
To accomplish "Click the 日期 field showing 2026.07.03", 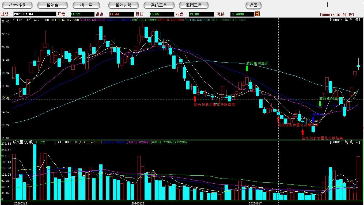I will tap(35, 14).
